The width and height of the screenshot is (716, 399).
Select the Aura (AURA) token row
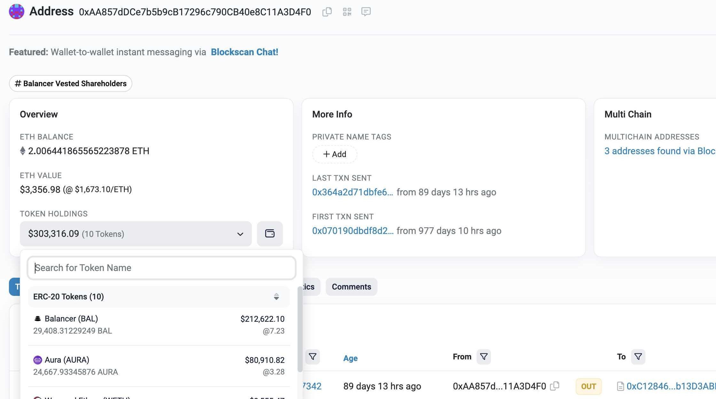159,366
